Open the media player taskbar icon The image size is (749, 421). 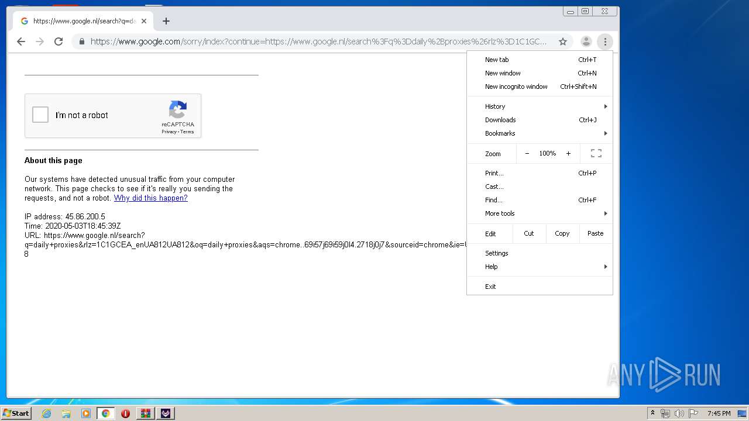tap(86, 413)
